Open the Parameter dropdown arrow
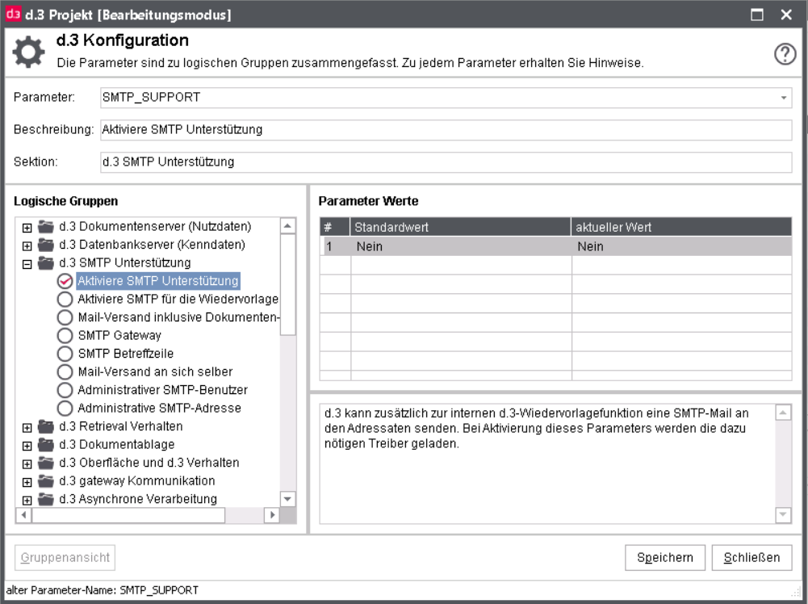This screenshot has height=604, width=808. [783, 98]
